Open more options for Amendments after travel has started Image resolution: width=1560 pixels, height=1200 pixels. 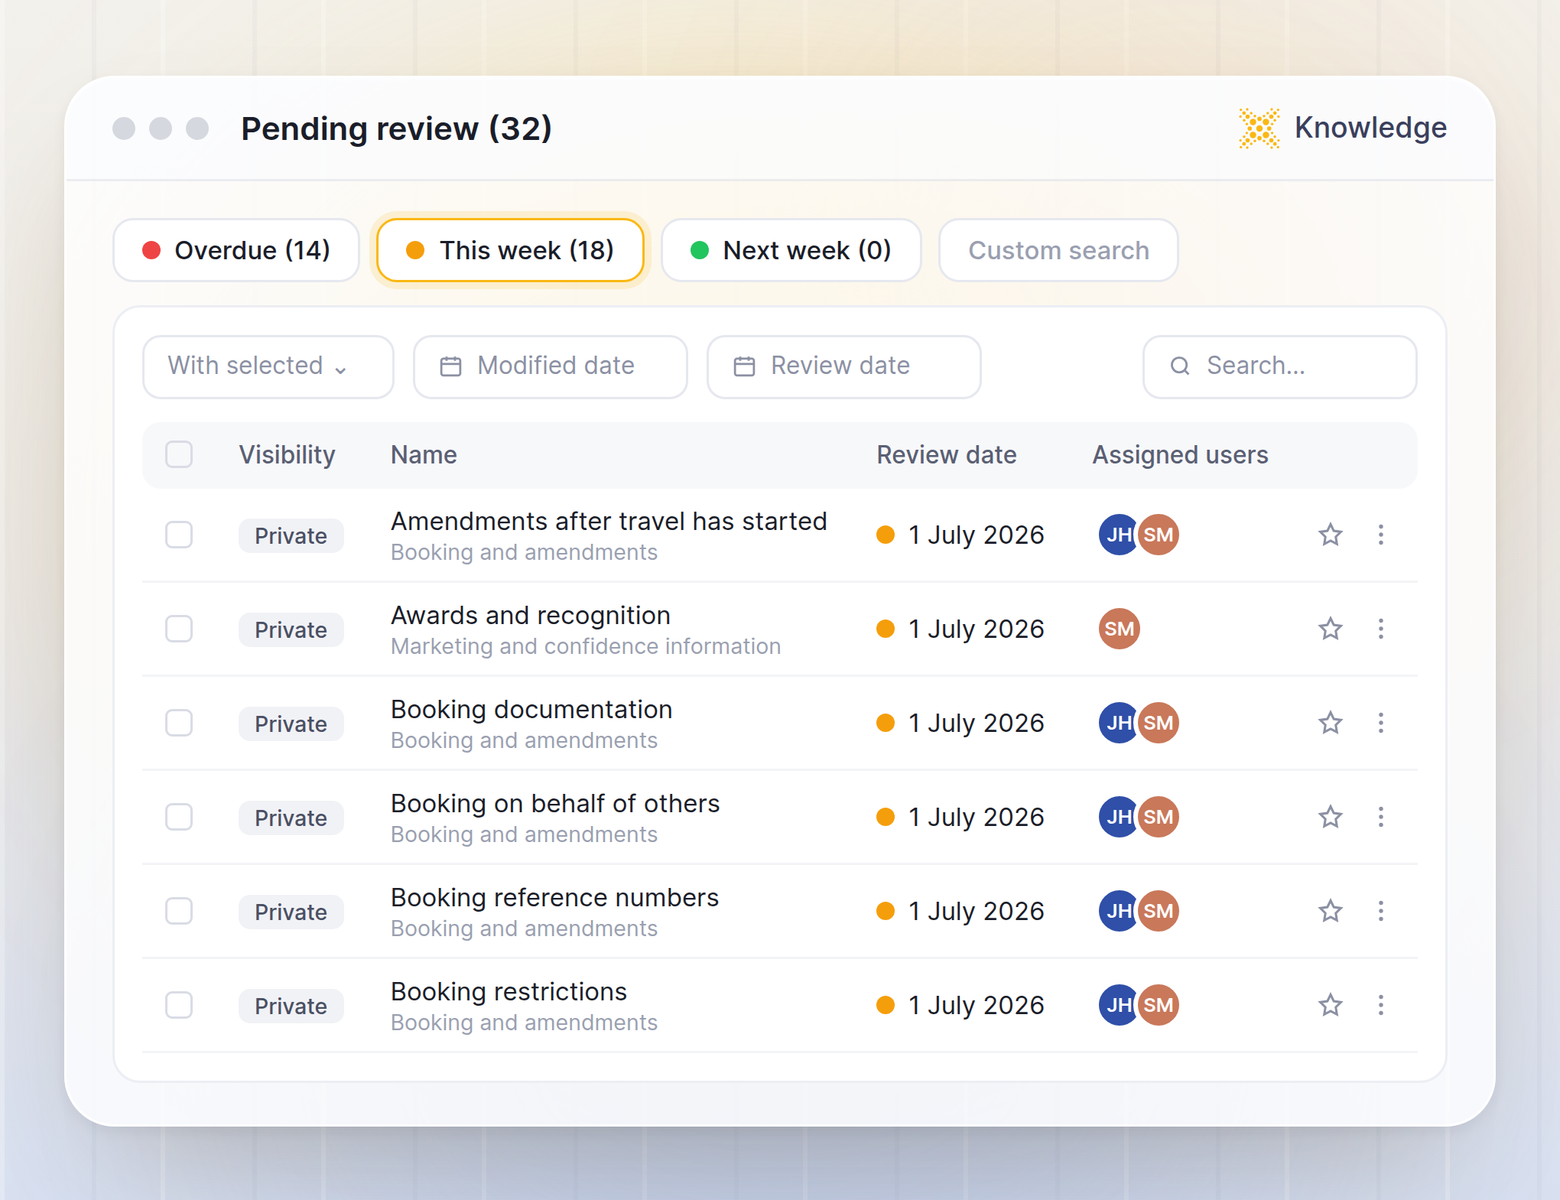pyautogui.click(x=1381, y=535)
